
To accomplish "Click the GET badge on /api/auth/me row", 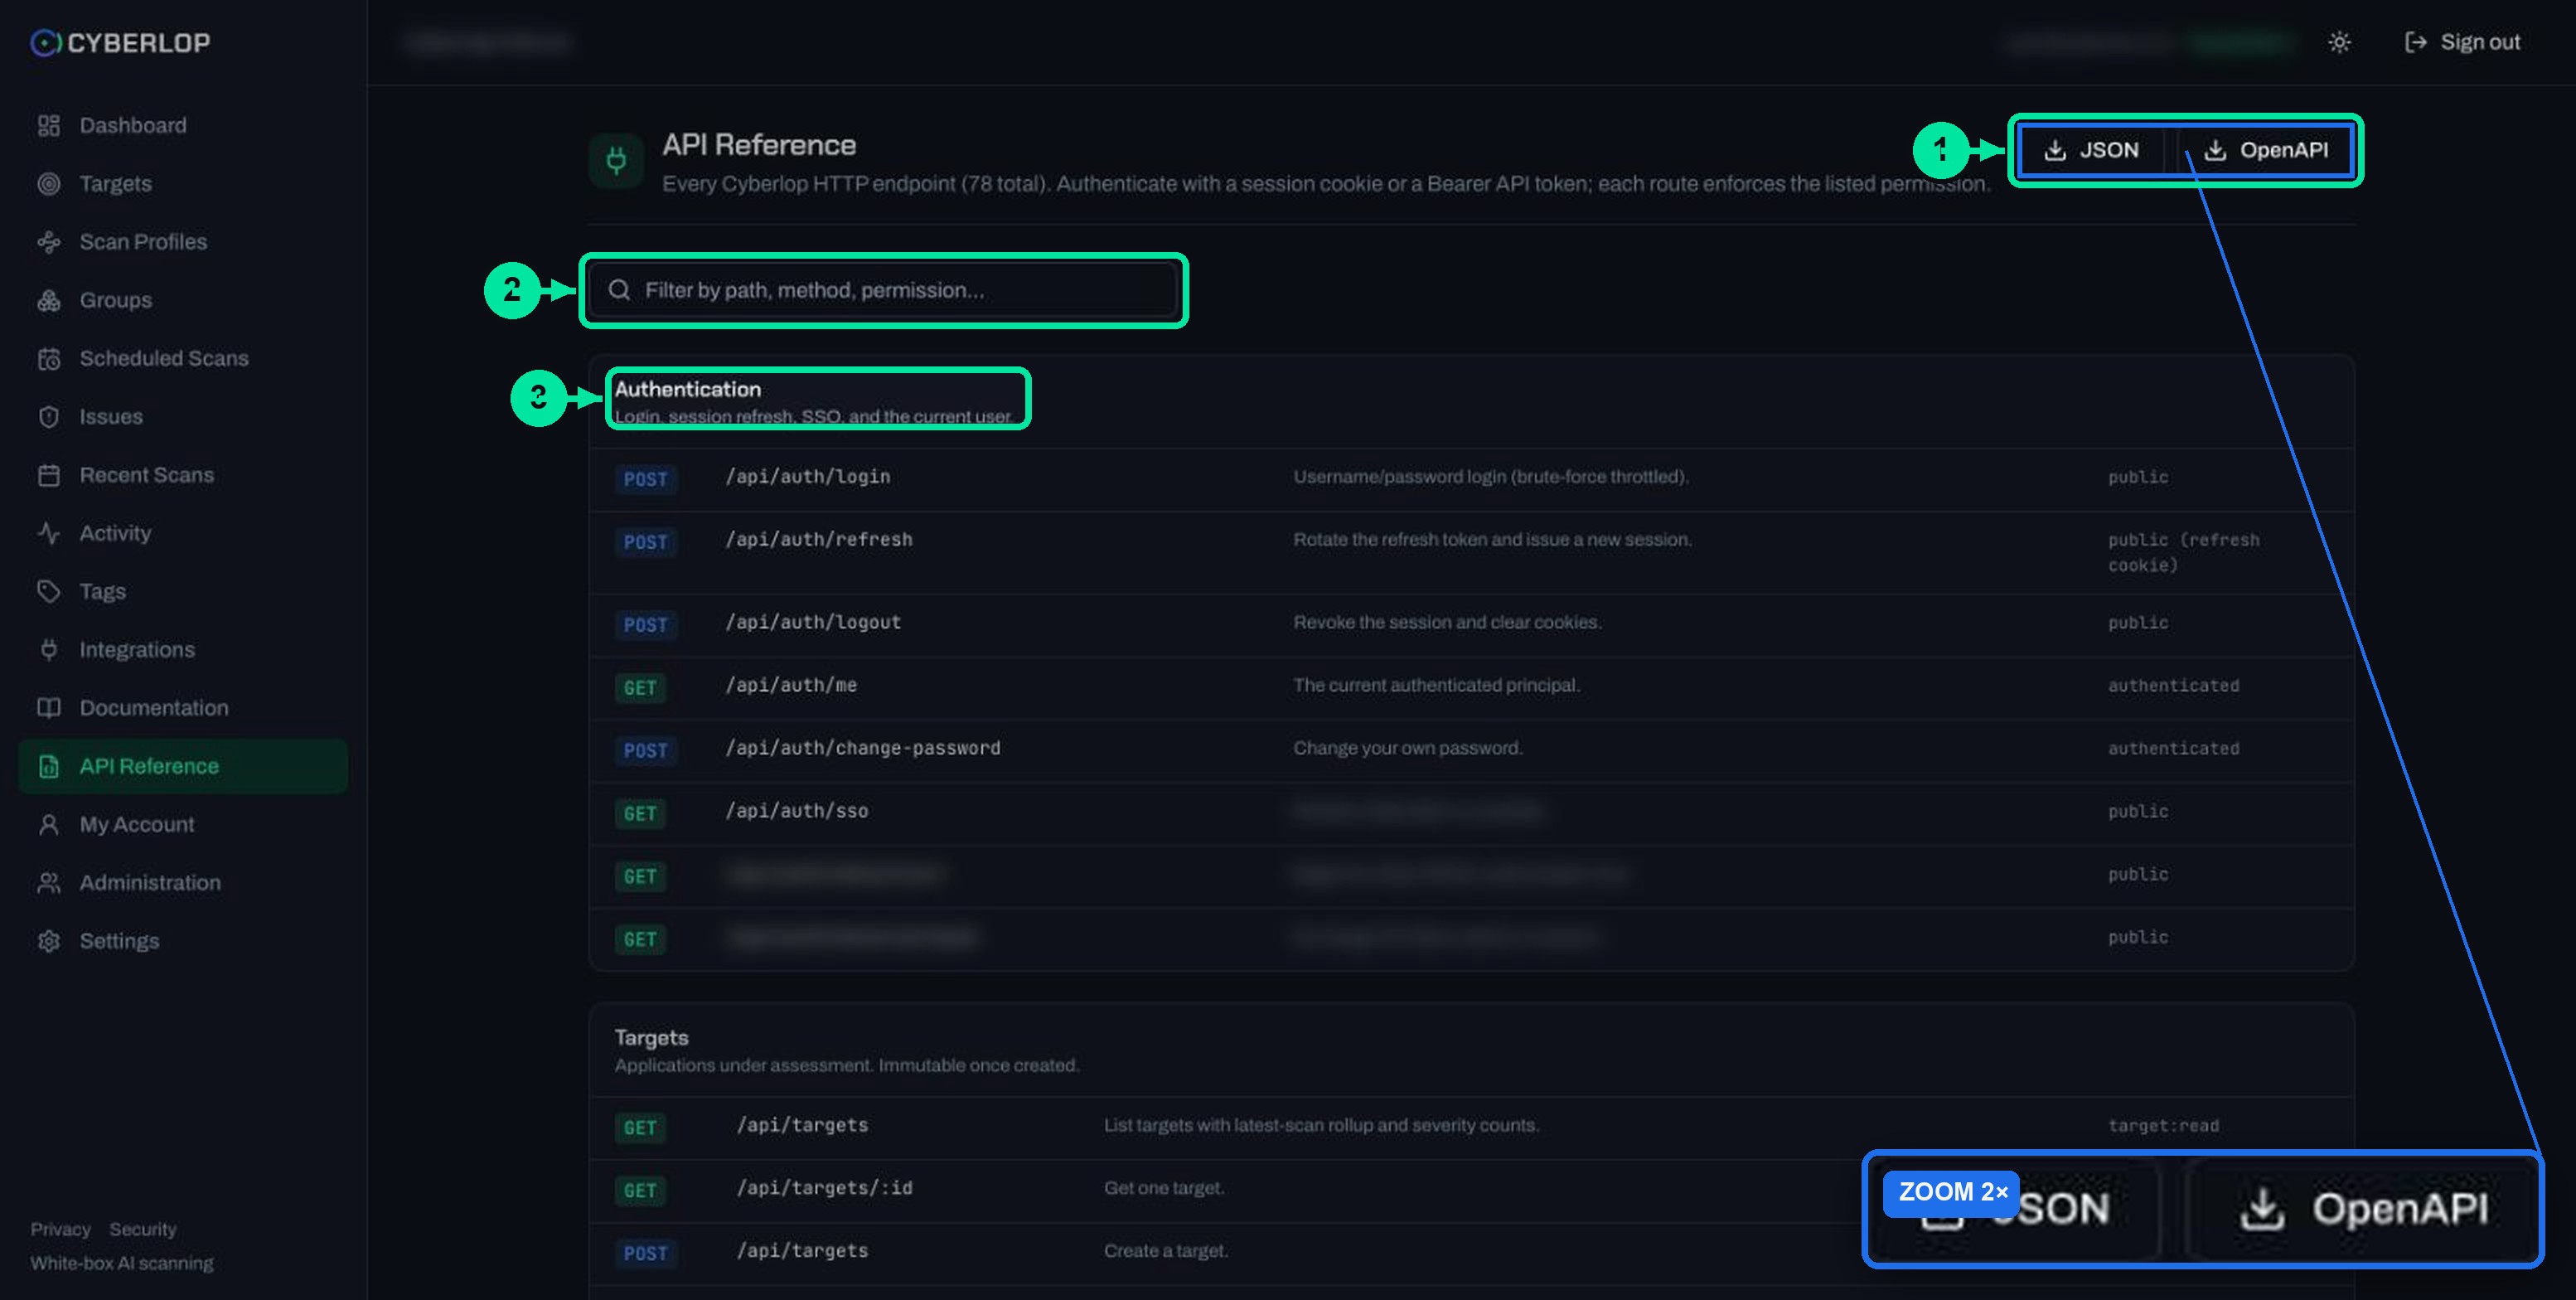I will coord(640,688).
